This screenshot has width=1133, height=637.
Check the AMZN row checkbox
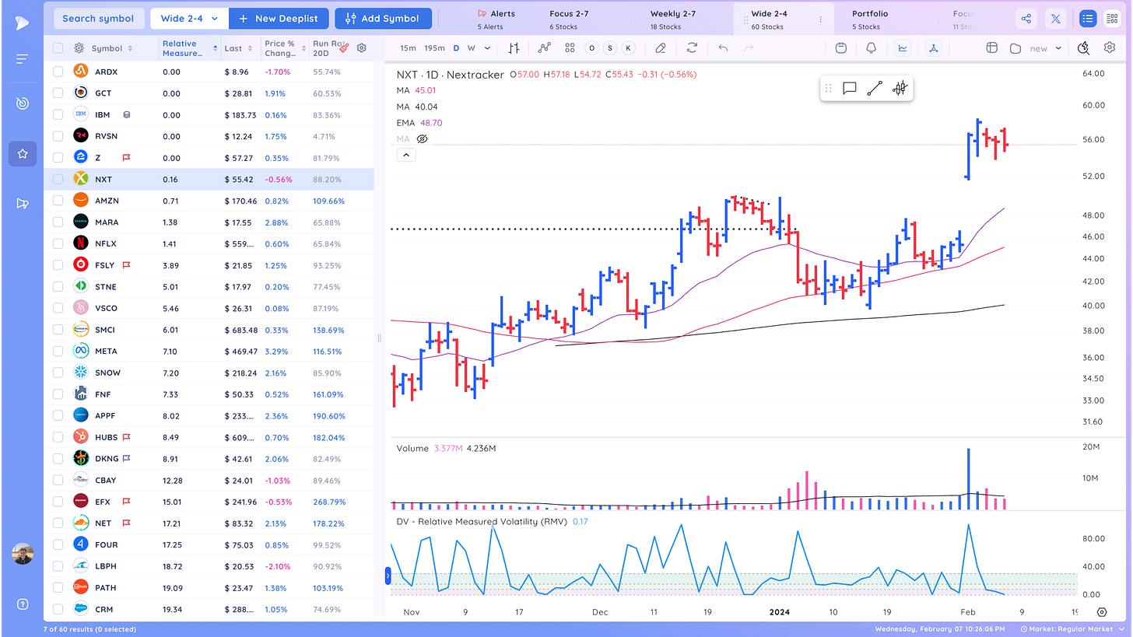coord(58,201)
